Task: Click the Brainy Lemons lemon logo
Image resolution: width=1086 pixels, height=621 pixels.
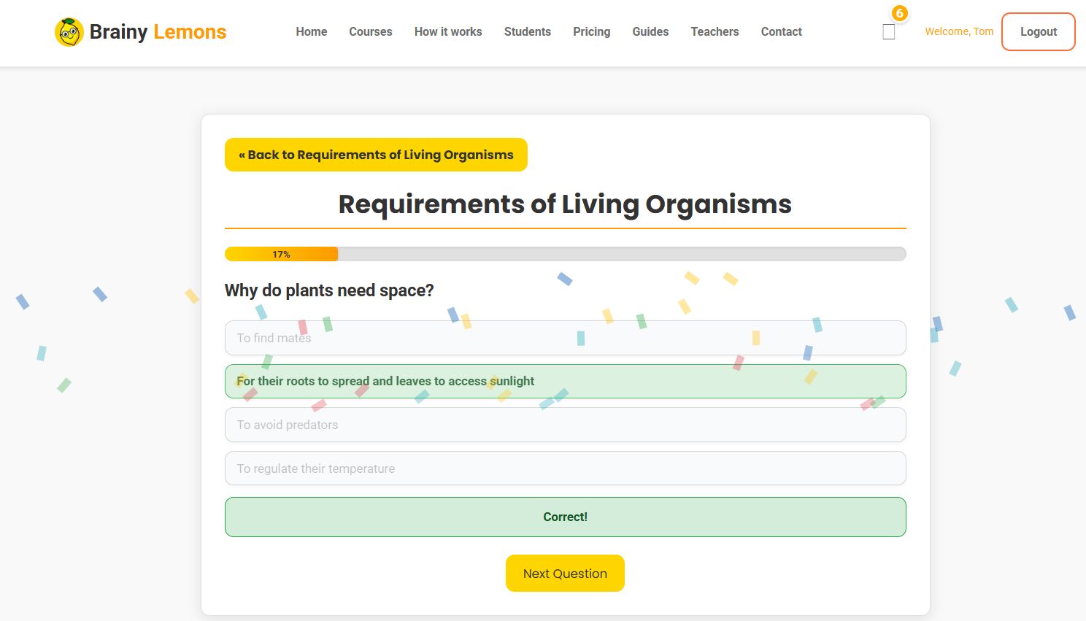Action: pos(69,31)
